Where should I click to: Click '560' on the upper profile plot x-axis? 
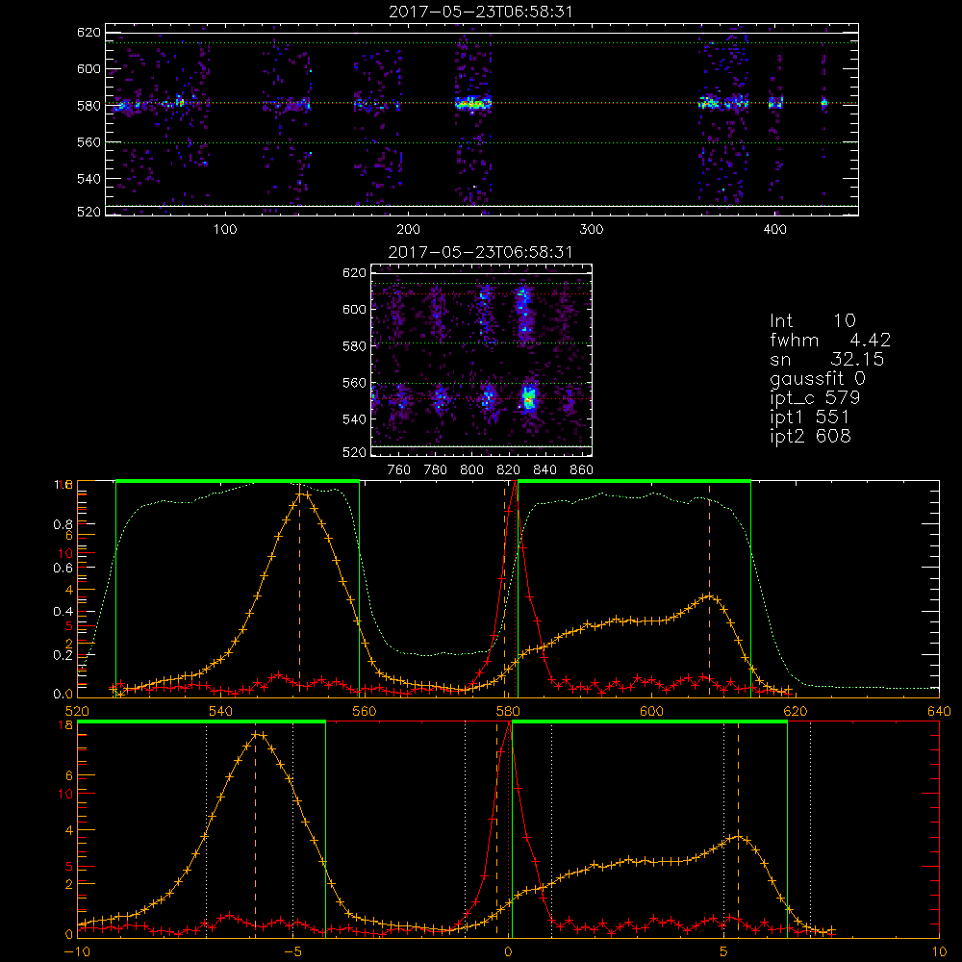365,711
